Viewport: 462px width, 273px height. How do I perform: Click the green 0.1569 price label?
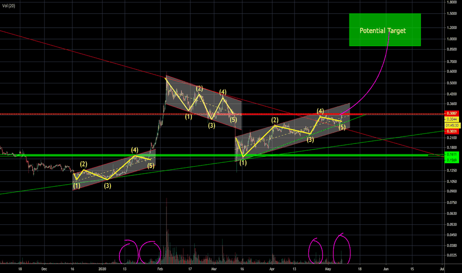pos(452,160)
